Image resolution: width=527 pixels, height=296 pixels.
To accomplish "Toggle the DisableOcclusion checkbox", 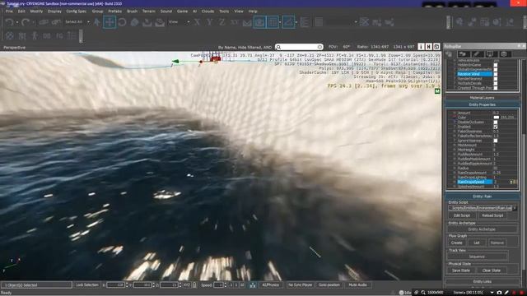I will click(x=496, y=123).
